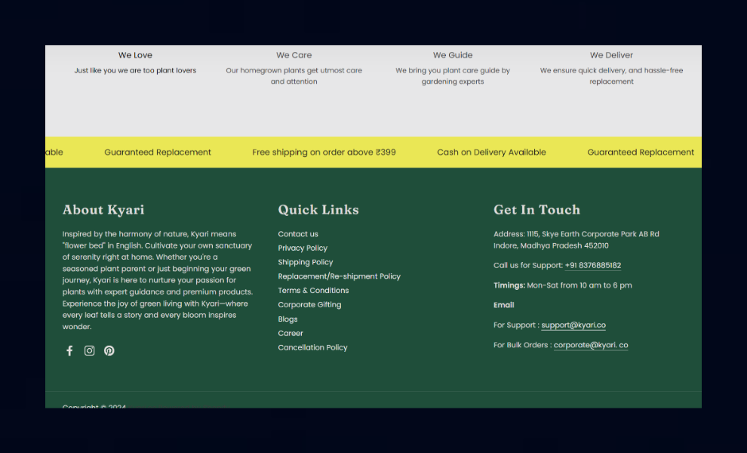Screen dimensions: 747x453
Task: Read the Terms & Conditions
Action: click(313, 291)
